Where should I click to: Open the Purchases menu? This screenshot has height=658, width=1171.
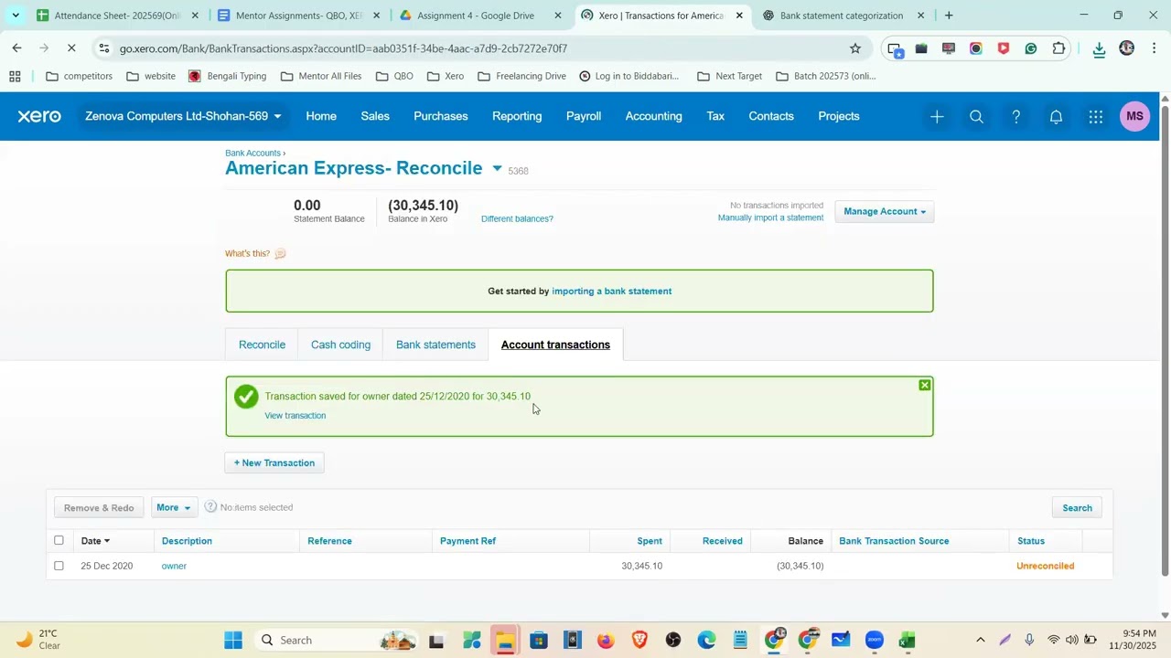click(x=441, y=116)
